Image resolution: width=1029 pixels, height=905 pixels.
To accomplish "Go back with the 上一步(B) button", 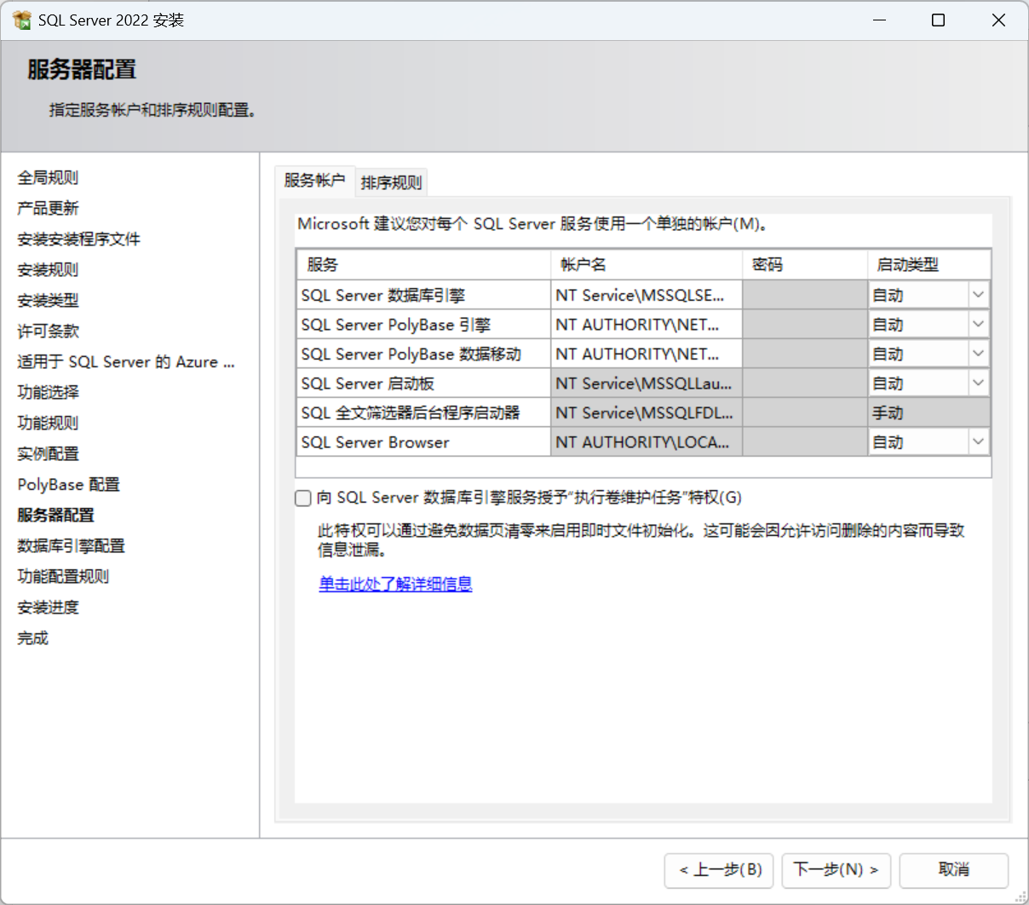I will [720, 870].
